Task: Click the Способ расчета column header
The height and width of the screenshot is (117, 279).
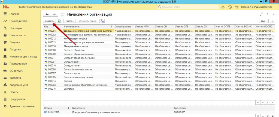Action: pyautogui.click(x=124, y=27)
